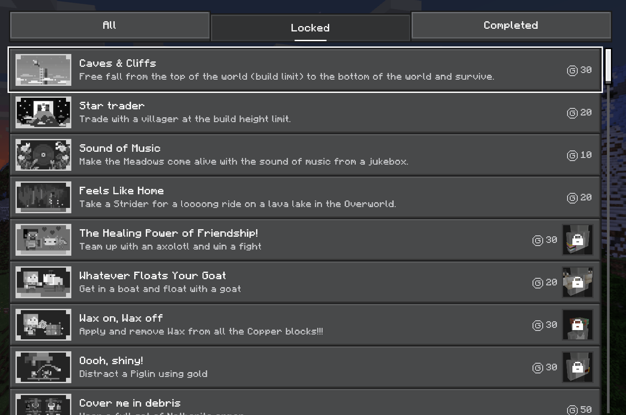The image size is (626, 415).
Task: Click the description "Get in a boat and float with a goat"
Action: tap(160, 289)
